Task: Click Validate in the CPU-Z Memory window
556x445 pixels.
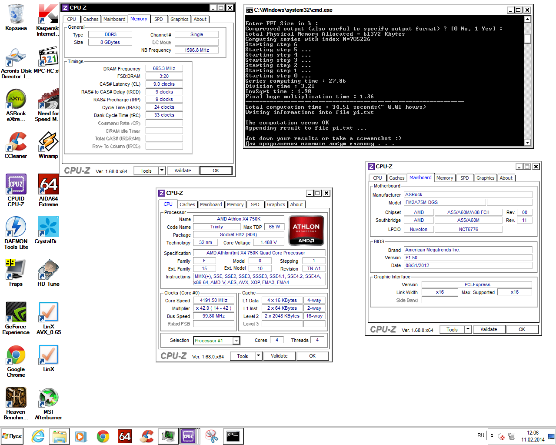Action: point(183,171)
